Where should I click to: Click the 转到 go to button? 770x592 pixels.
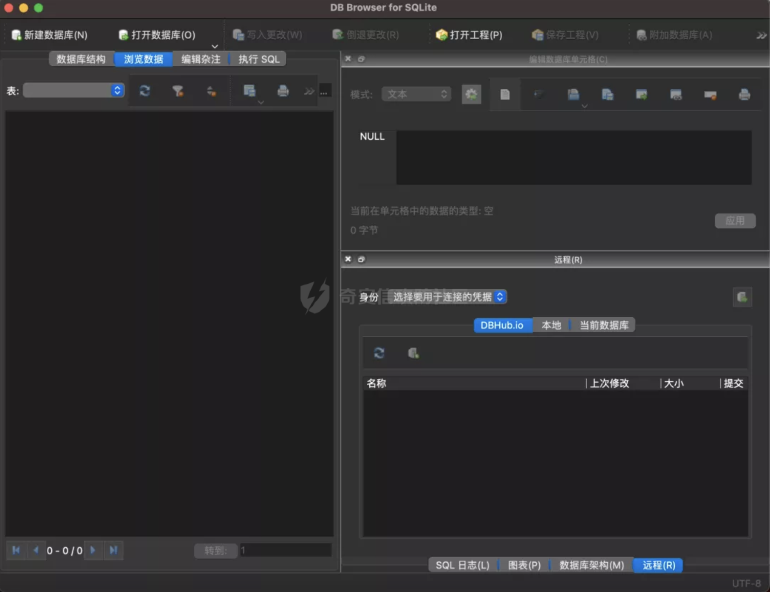tap(216, 551)
